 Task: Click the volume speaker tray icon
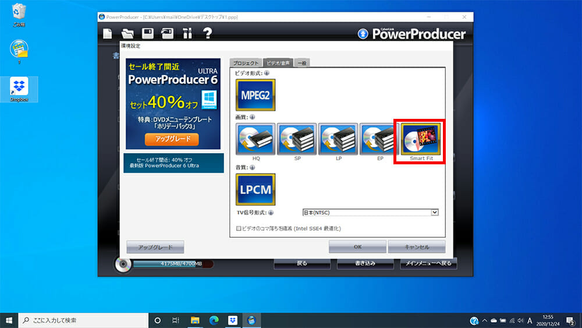[x=521, y=320]
